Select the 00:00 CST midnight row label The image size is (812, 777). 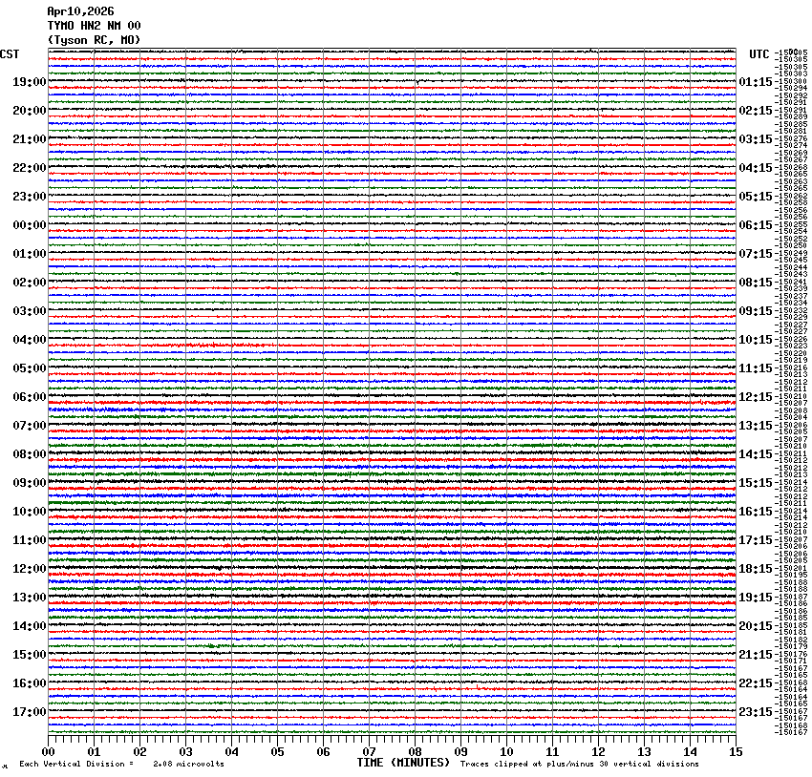coord(29,225)
